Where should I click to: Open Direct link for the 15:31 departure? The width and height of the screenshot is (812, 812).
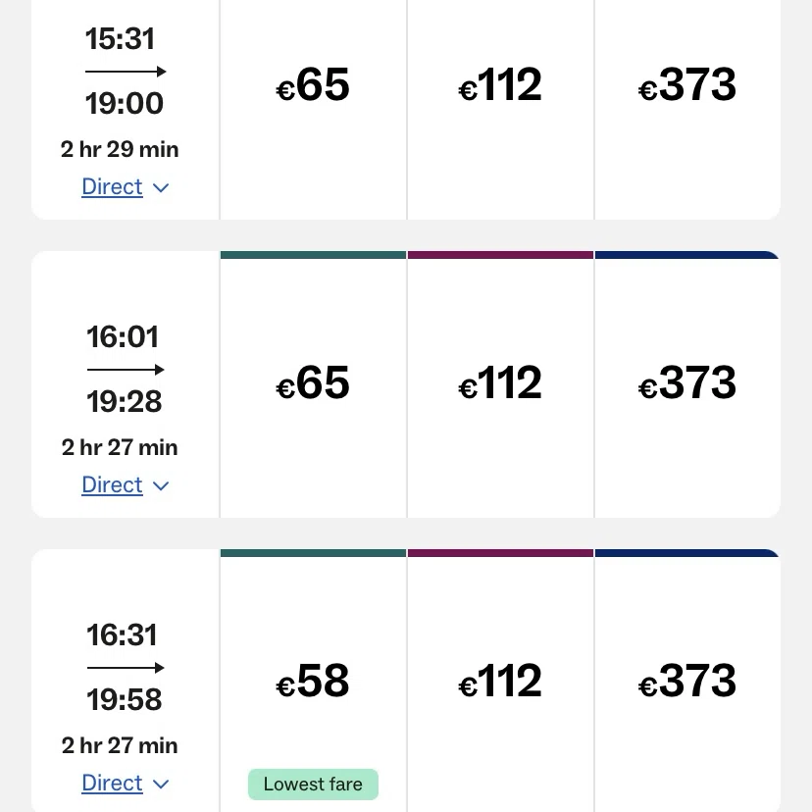click(x=113, y=187)
